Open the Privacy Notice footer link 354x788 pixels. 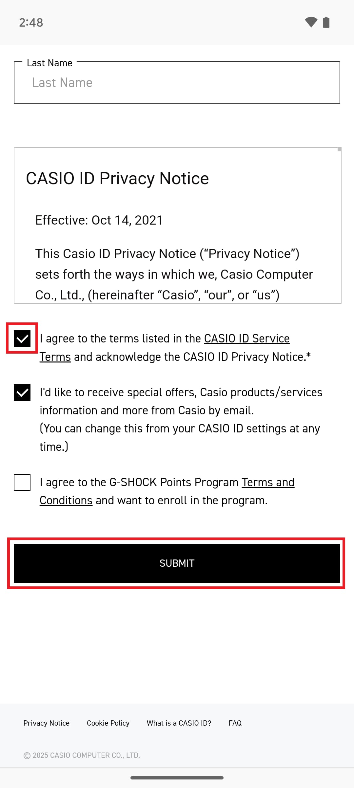(x=46, y=723)
